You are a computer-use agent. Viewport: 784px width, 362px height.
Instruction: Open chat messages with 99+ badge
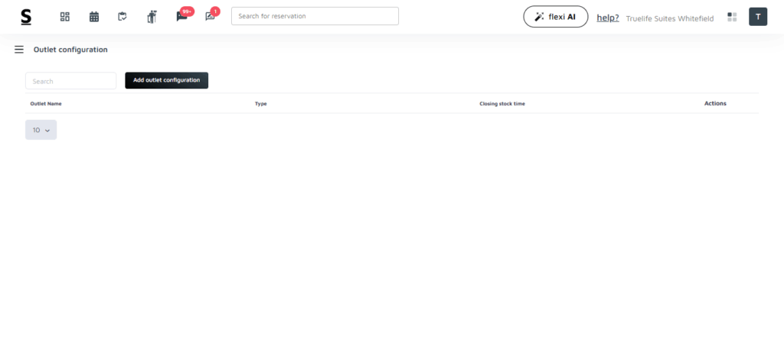click(181, 17)
